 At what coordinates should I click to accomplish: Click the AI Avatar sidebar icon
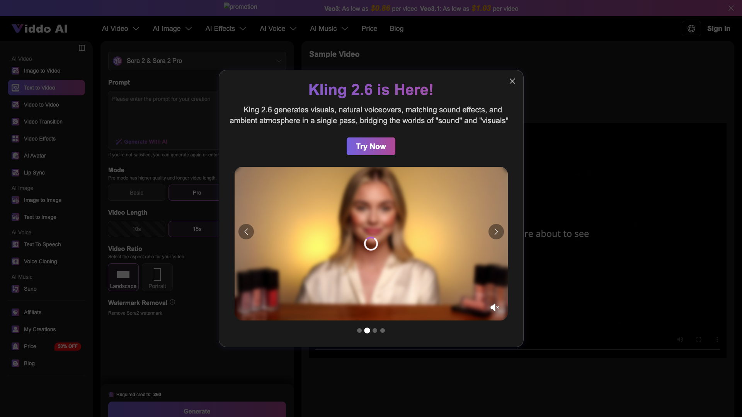click(x=15, y=156)
